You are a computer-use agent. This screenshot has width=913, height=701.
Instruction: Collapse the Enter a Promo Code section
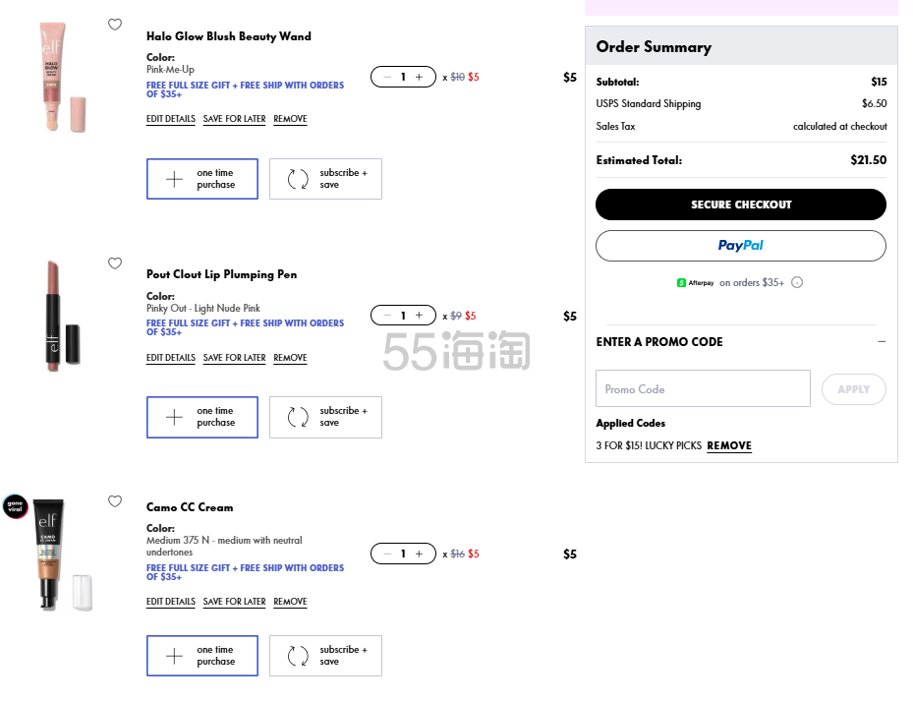click(882, 342)
